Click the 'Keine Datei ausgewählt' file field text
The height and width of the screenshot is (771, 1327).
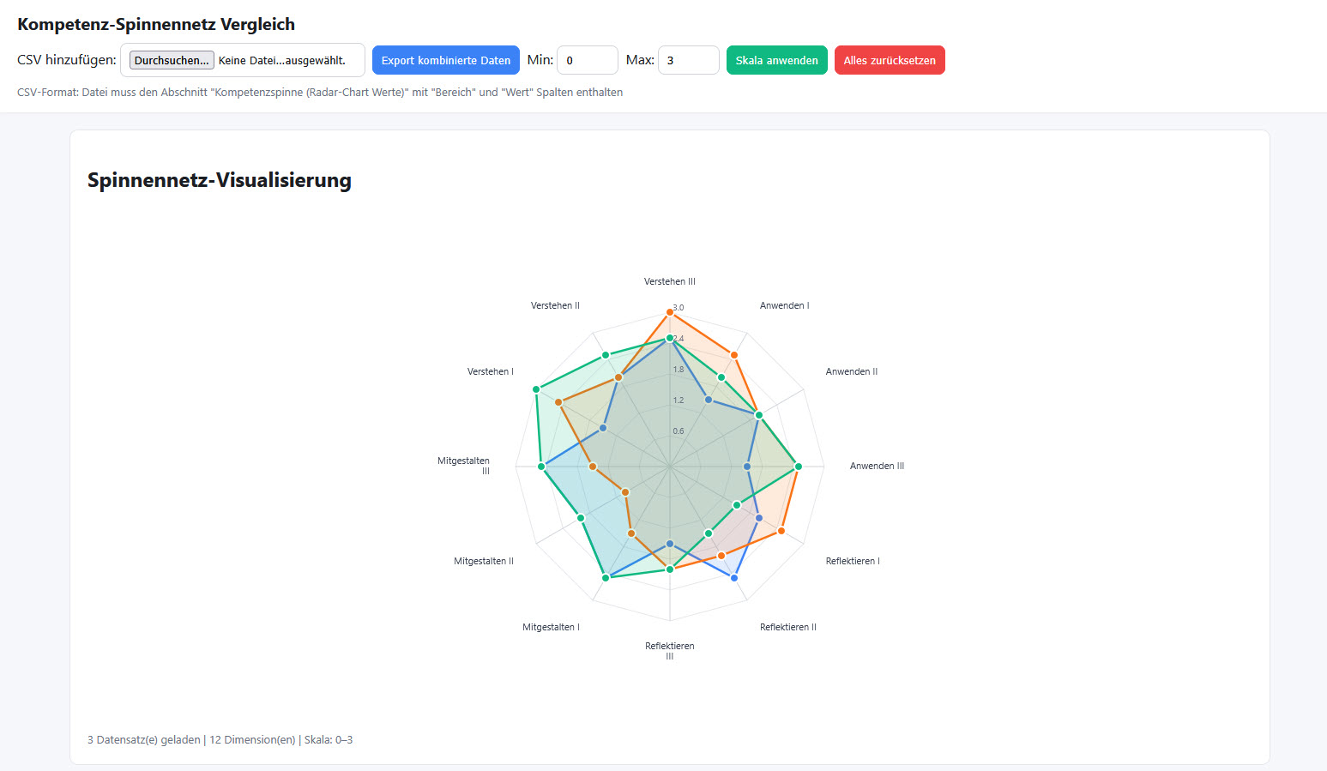click(x=281, y=60)
